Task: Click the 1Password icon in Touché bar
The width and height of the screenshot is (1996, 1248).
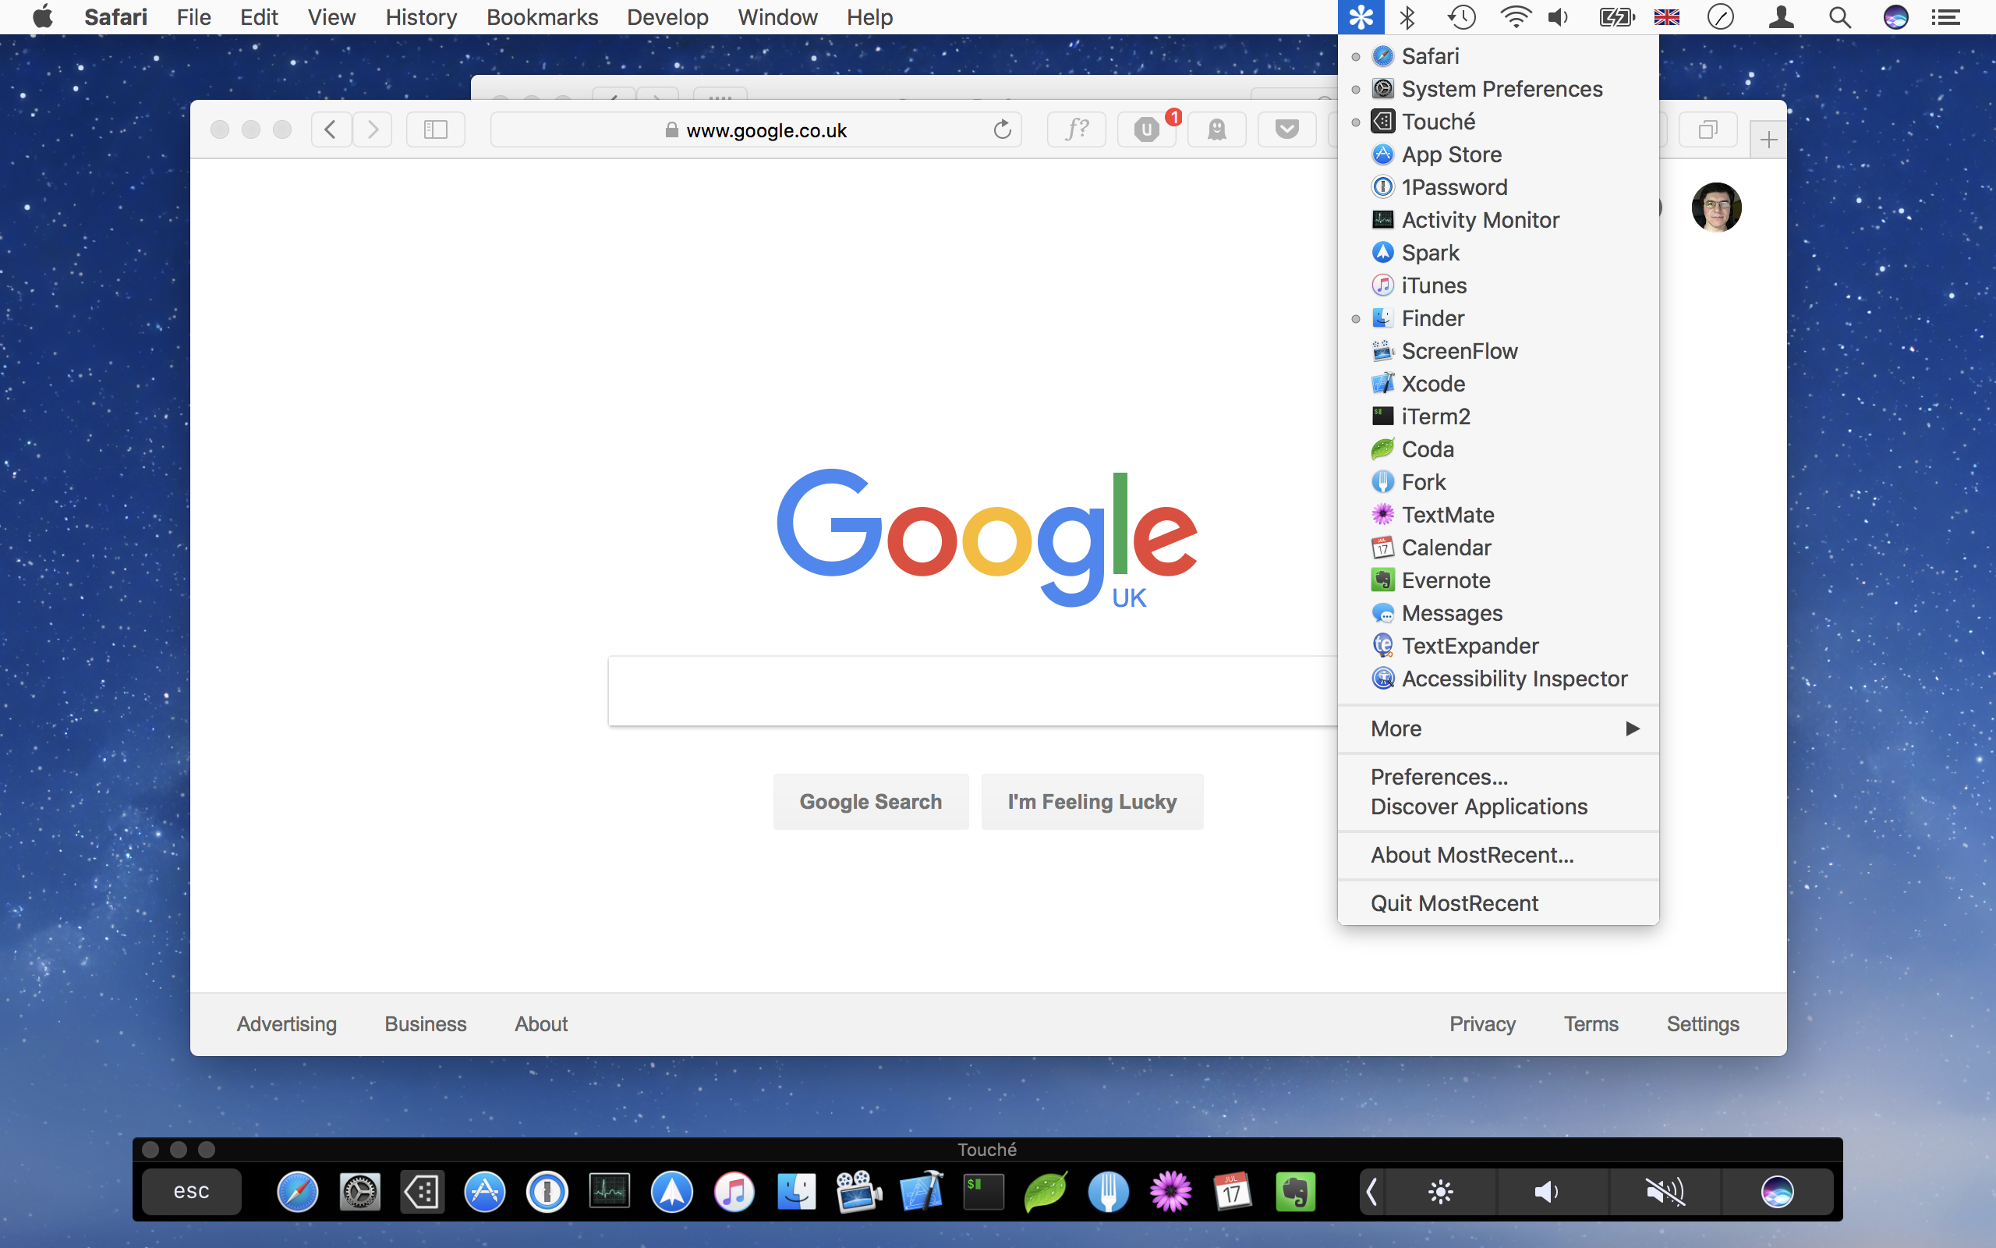Action: [x=547, y=1191]
